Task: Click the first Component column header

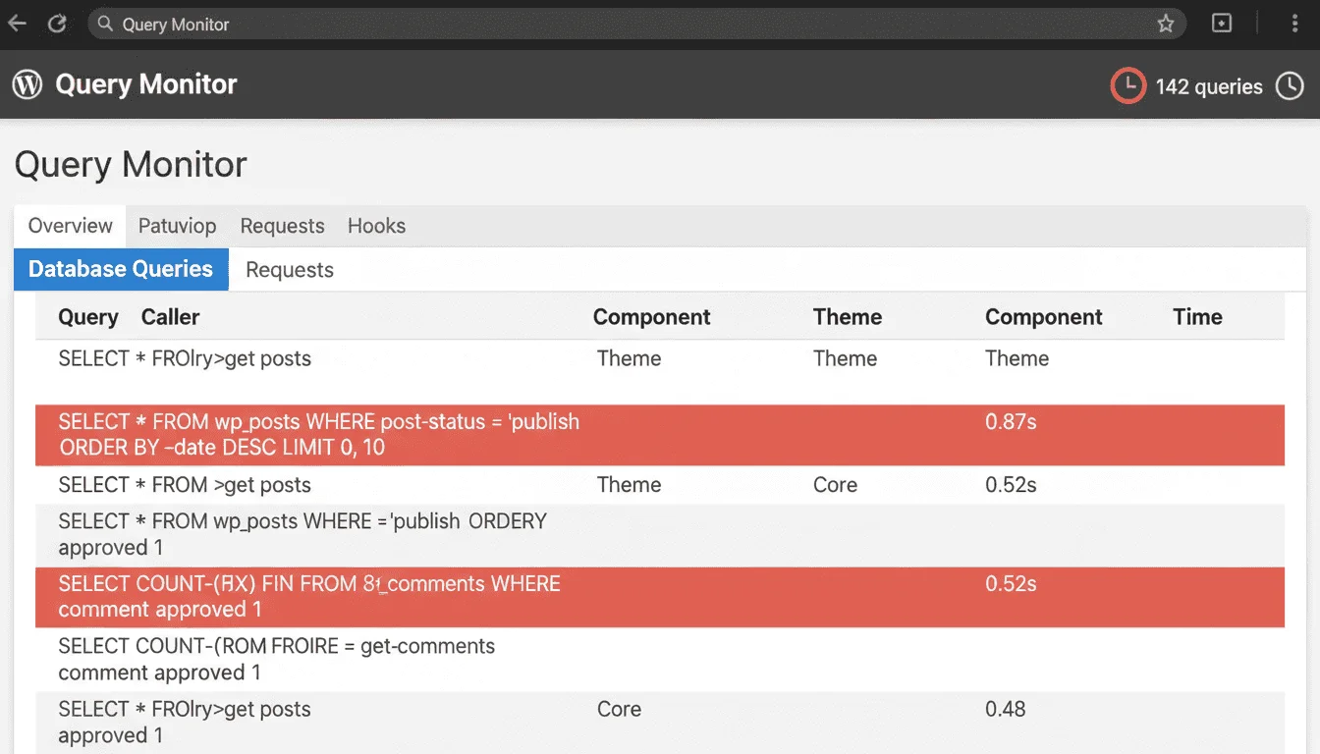Action: click(651, 317)
